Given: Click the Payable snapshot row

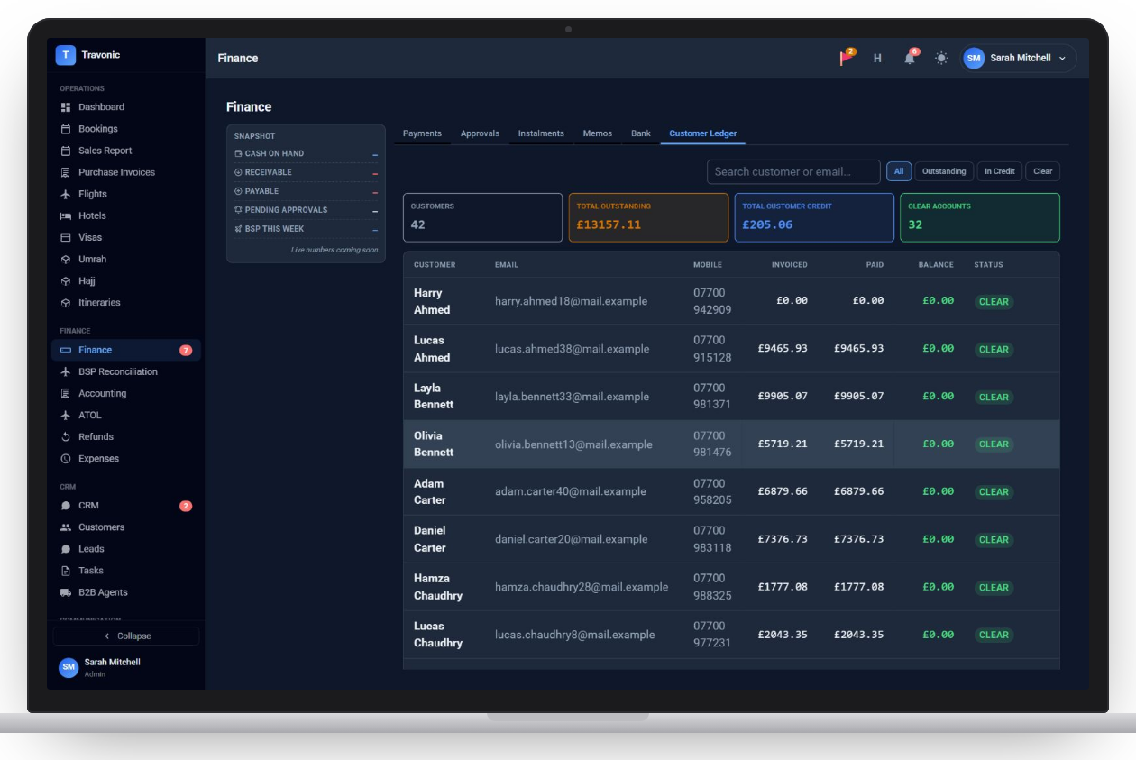Looking at the screenshot, I should (x=306, y=191).
